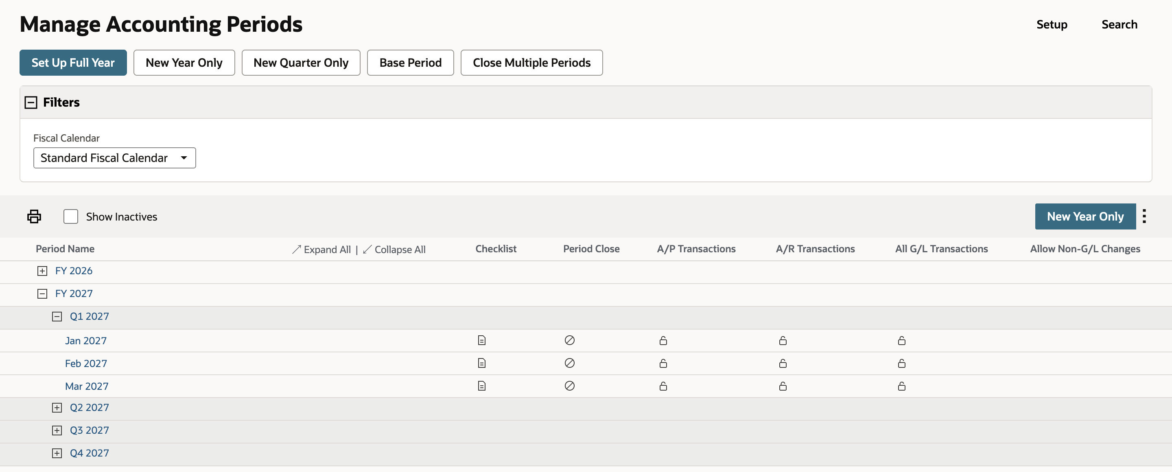Open the Jan 2027 period link

tap(86, 341)
